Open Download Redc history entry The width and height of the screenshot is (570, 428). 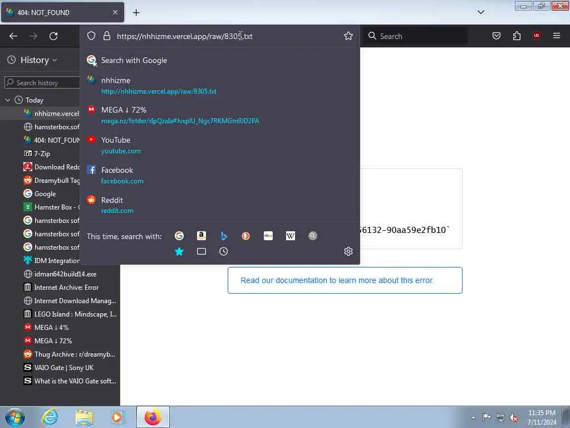coord(51,167)
